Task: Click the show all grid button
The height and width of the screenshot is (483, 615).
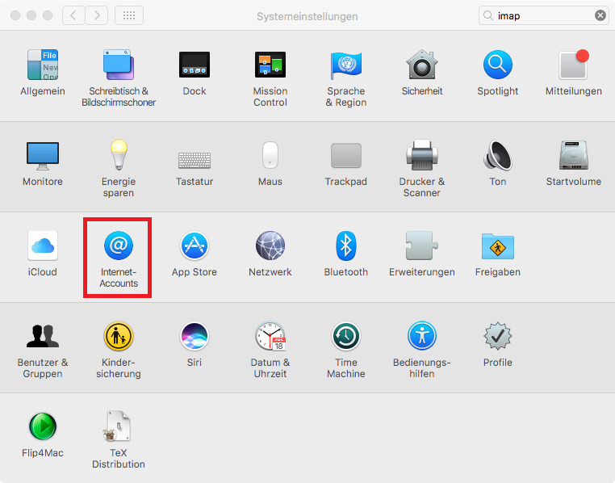Action: pos(130,15)
